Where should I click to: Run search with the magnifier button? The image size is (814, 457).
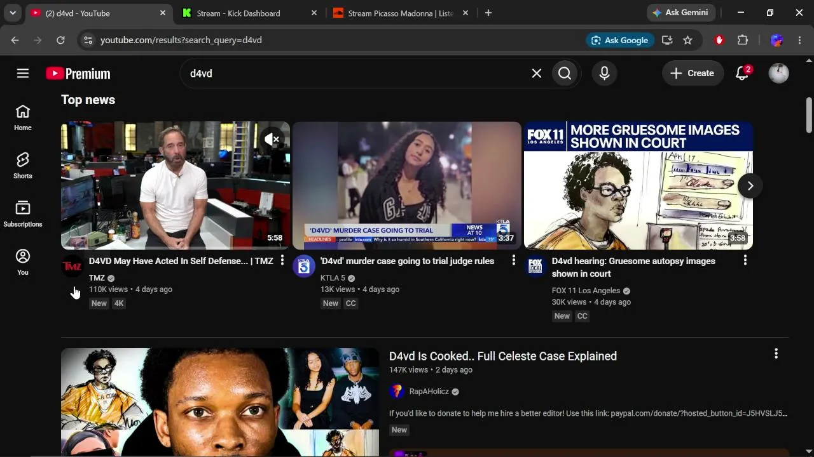(x=565, y=74)
